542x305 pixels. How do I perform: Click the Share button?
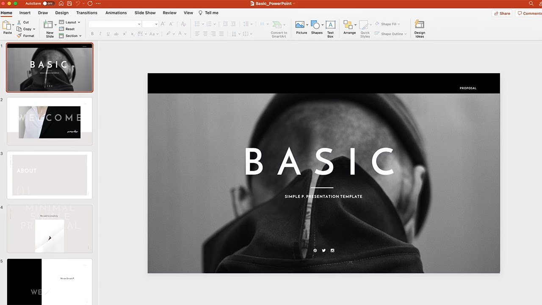(x=502, y=13)
